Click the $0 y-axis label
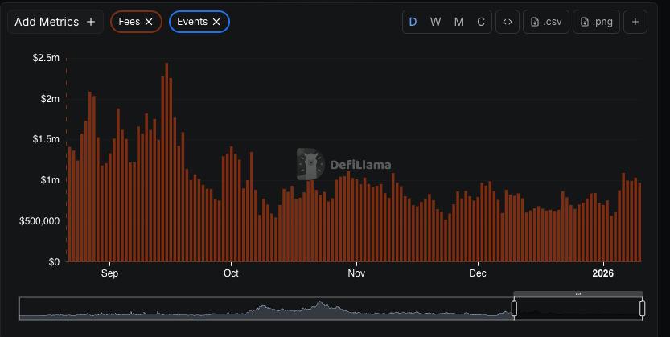Screen dimensions: 670x337 point(54,262)
